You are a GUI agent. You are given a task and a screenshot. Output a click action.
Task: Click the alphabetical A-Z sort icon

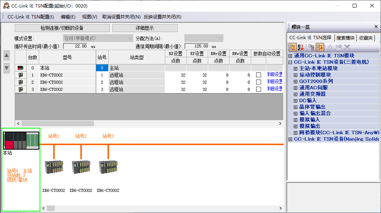tap(301, 47)
